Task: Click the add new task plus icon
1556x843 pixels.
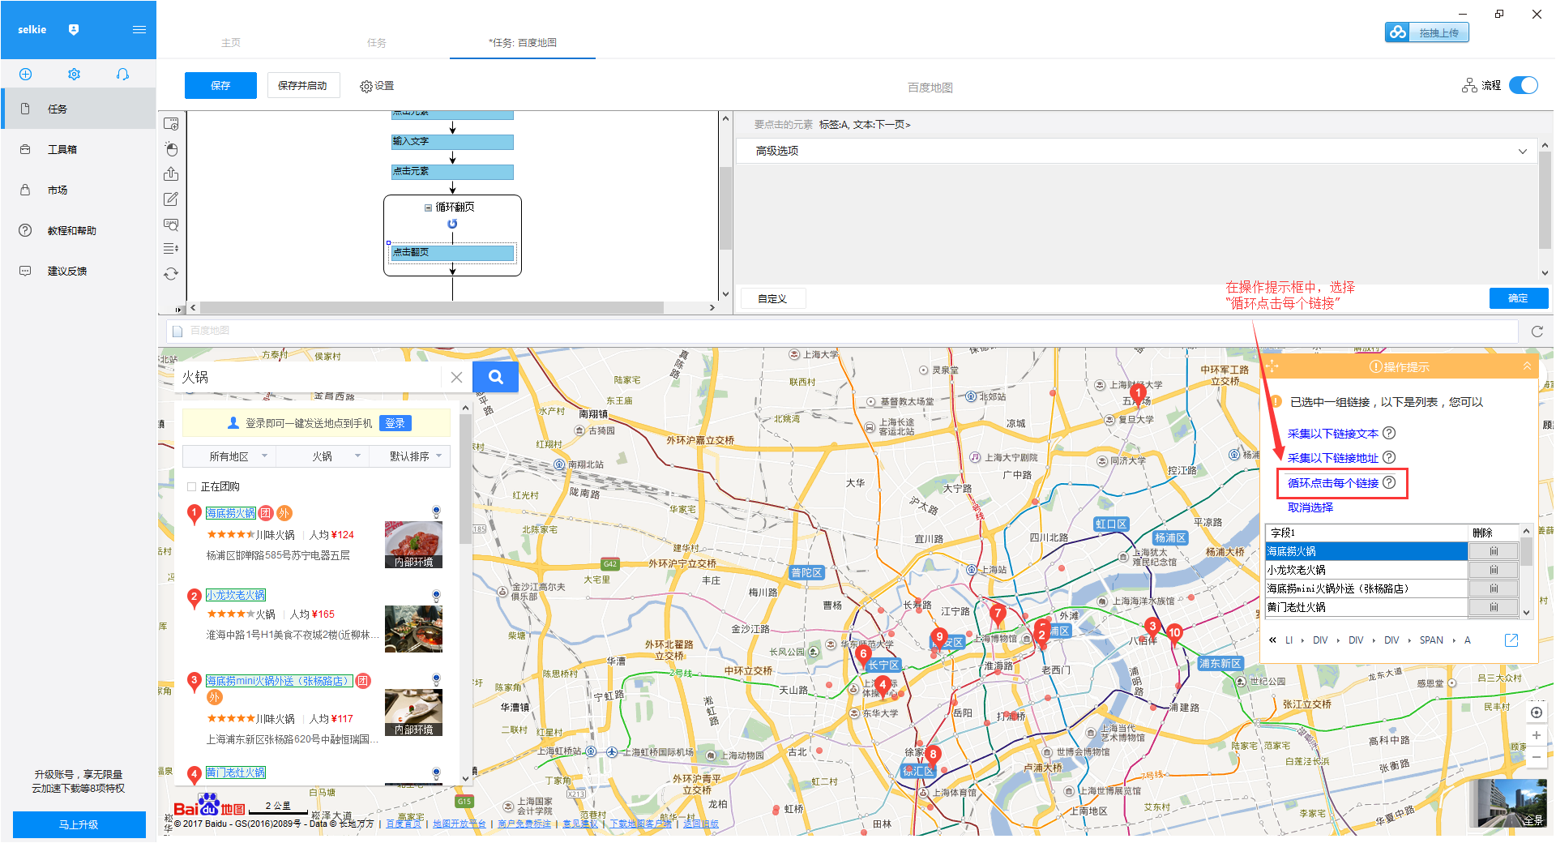Action: [x=25, y=75]
